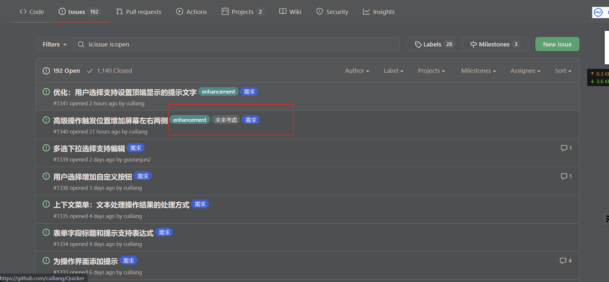This screenshot has height=282, width=609.
Task: Create a New issue
Action: coord(557,44)
